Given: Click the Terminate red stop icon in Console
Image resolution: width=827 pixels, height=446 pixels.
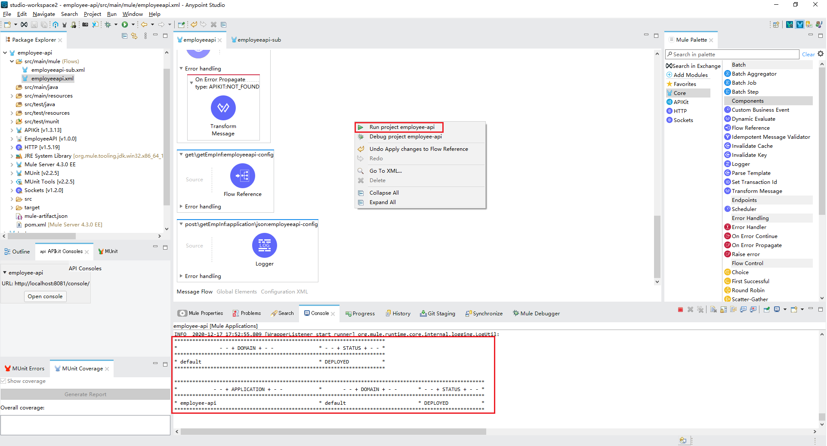Looking at the screenshot, I should [680, 309].
